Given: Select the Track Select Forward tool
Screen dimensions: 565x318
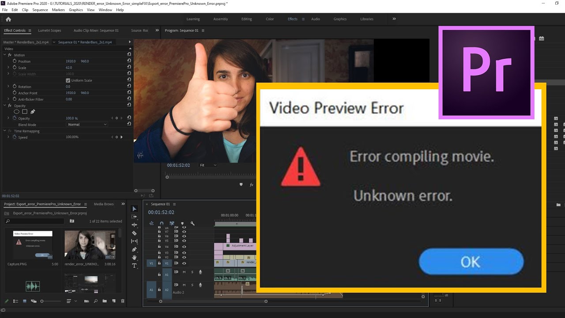Looking at the screenshot, I should point(134,217).
